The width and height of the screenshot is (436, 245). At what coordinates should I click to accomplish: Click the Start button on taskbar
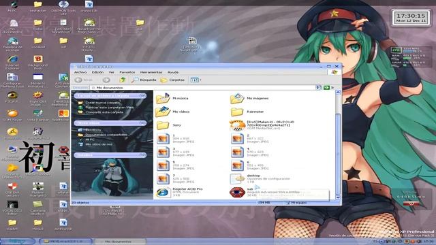[x=17, y=242]
